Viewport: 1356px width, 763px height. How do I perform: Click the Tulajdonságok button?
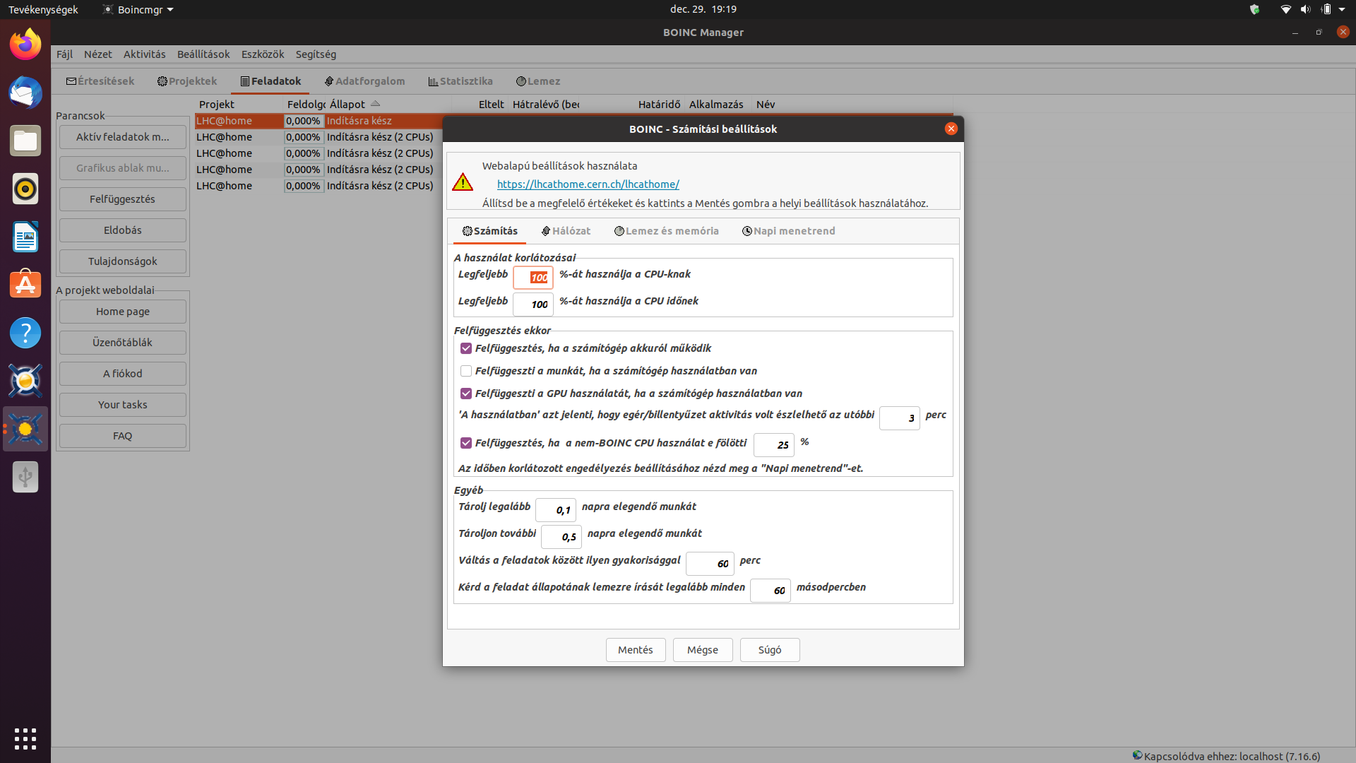tap(123, 261)
